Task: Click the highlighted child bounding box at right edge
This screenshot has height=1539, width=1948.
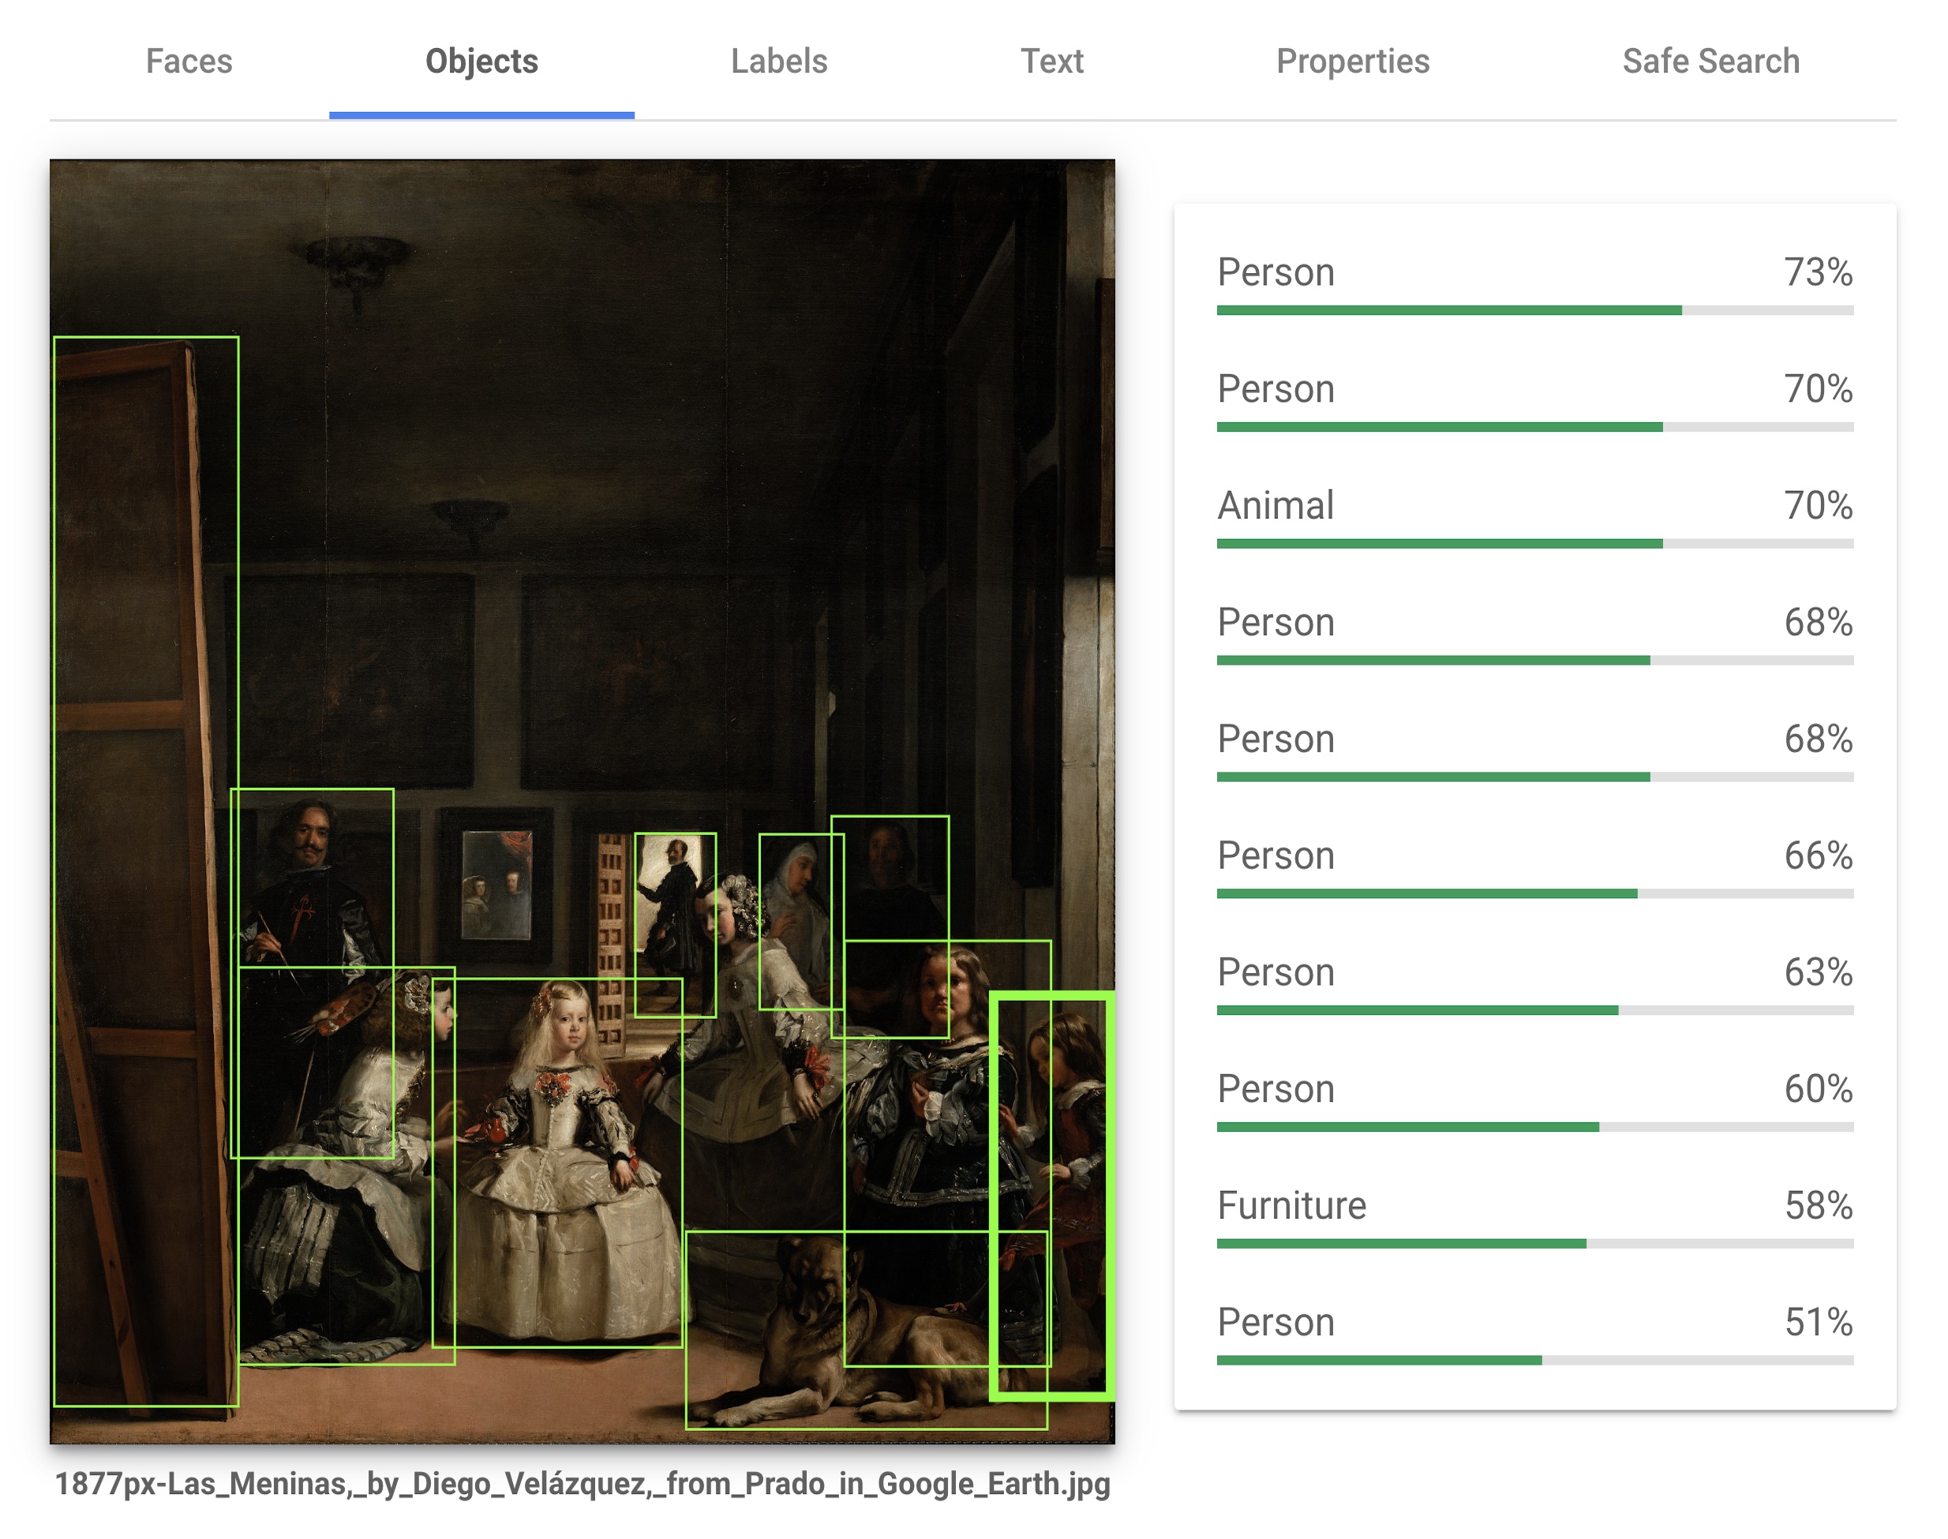Action: [x=1052, y=1196]
